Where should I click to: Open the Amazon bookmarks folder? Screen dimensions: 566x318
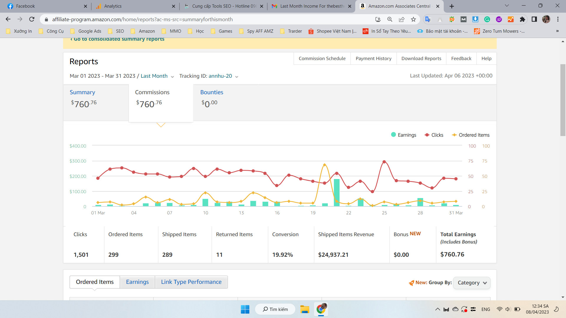(x=143, y=31)
